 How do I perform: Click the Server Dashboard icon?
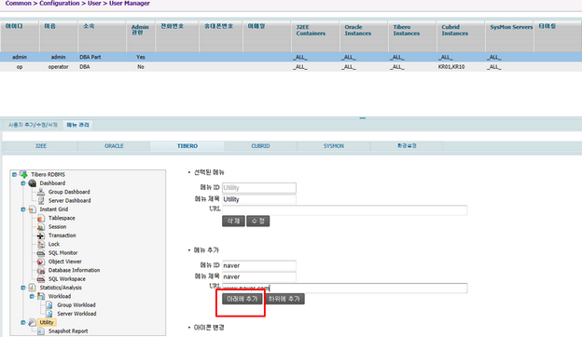(41, 200)
